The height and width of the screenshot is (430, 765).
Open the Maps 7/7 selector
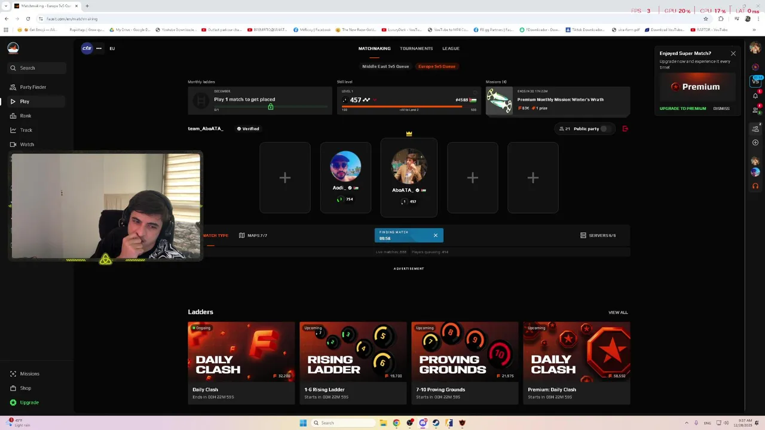point(253,235)
